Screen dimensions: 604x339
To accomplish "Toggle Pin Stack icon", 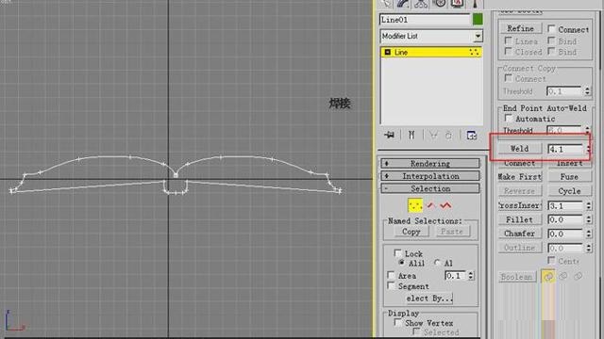I will pyautogui.click(x=390, y=135).
